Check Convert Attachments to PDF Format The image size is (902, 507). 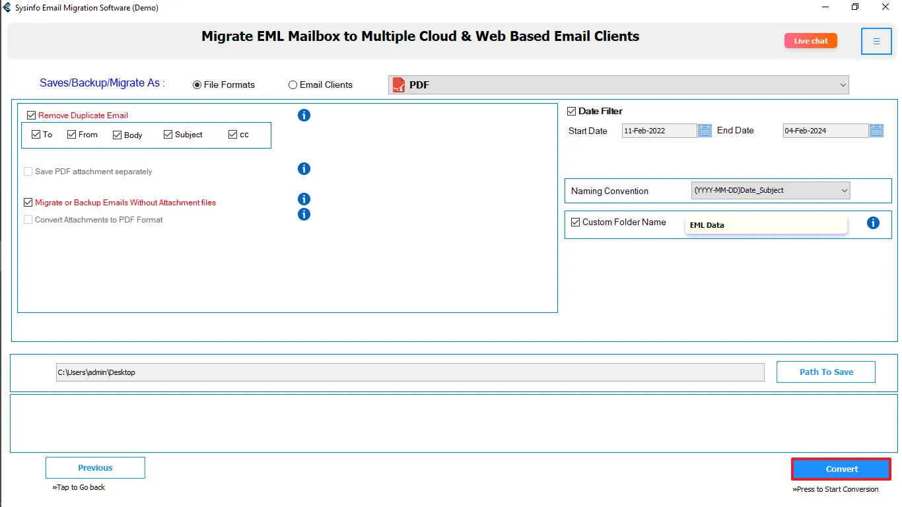pos(28,220)
